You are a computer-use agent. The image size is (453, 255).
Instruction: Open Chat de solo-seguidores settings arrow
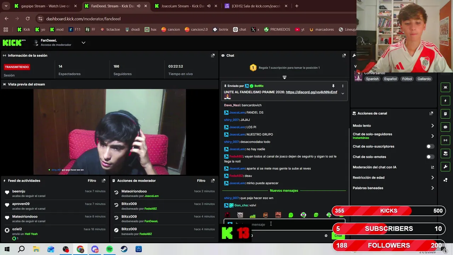[432, 136]
